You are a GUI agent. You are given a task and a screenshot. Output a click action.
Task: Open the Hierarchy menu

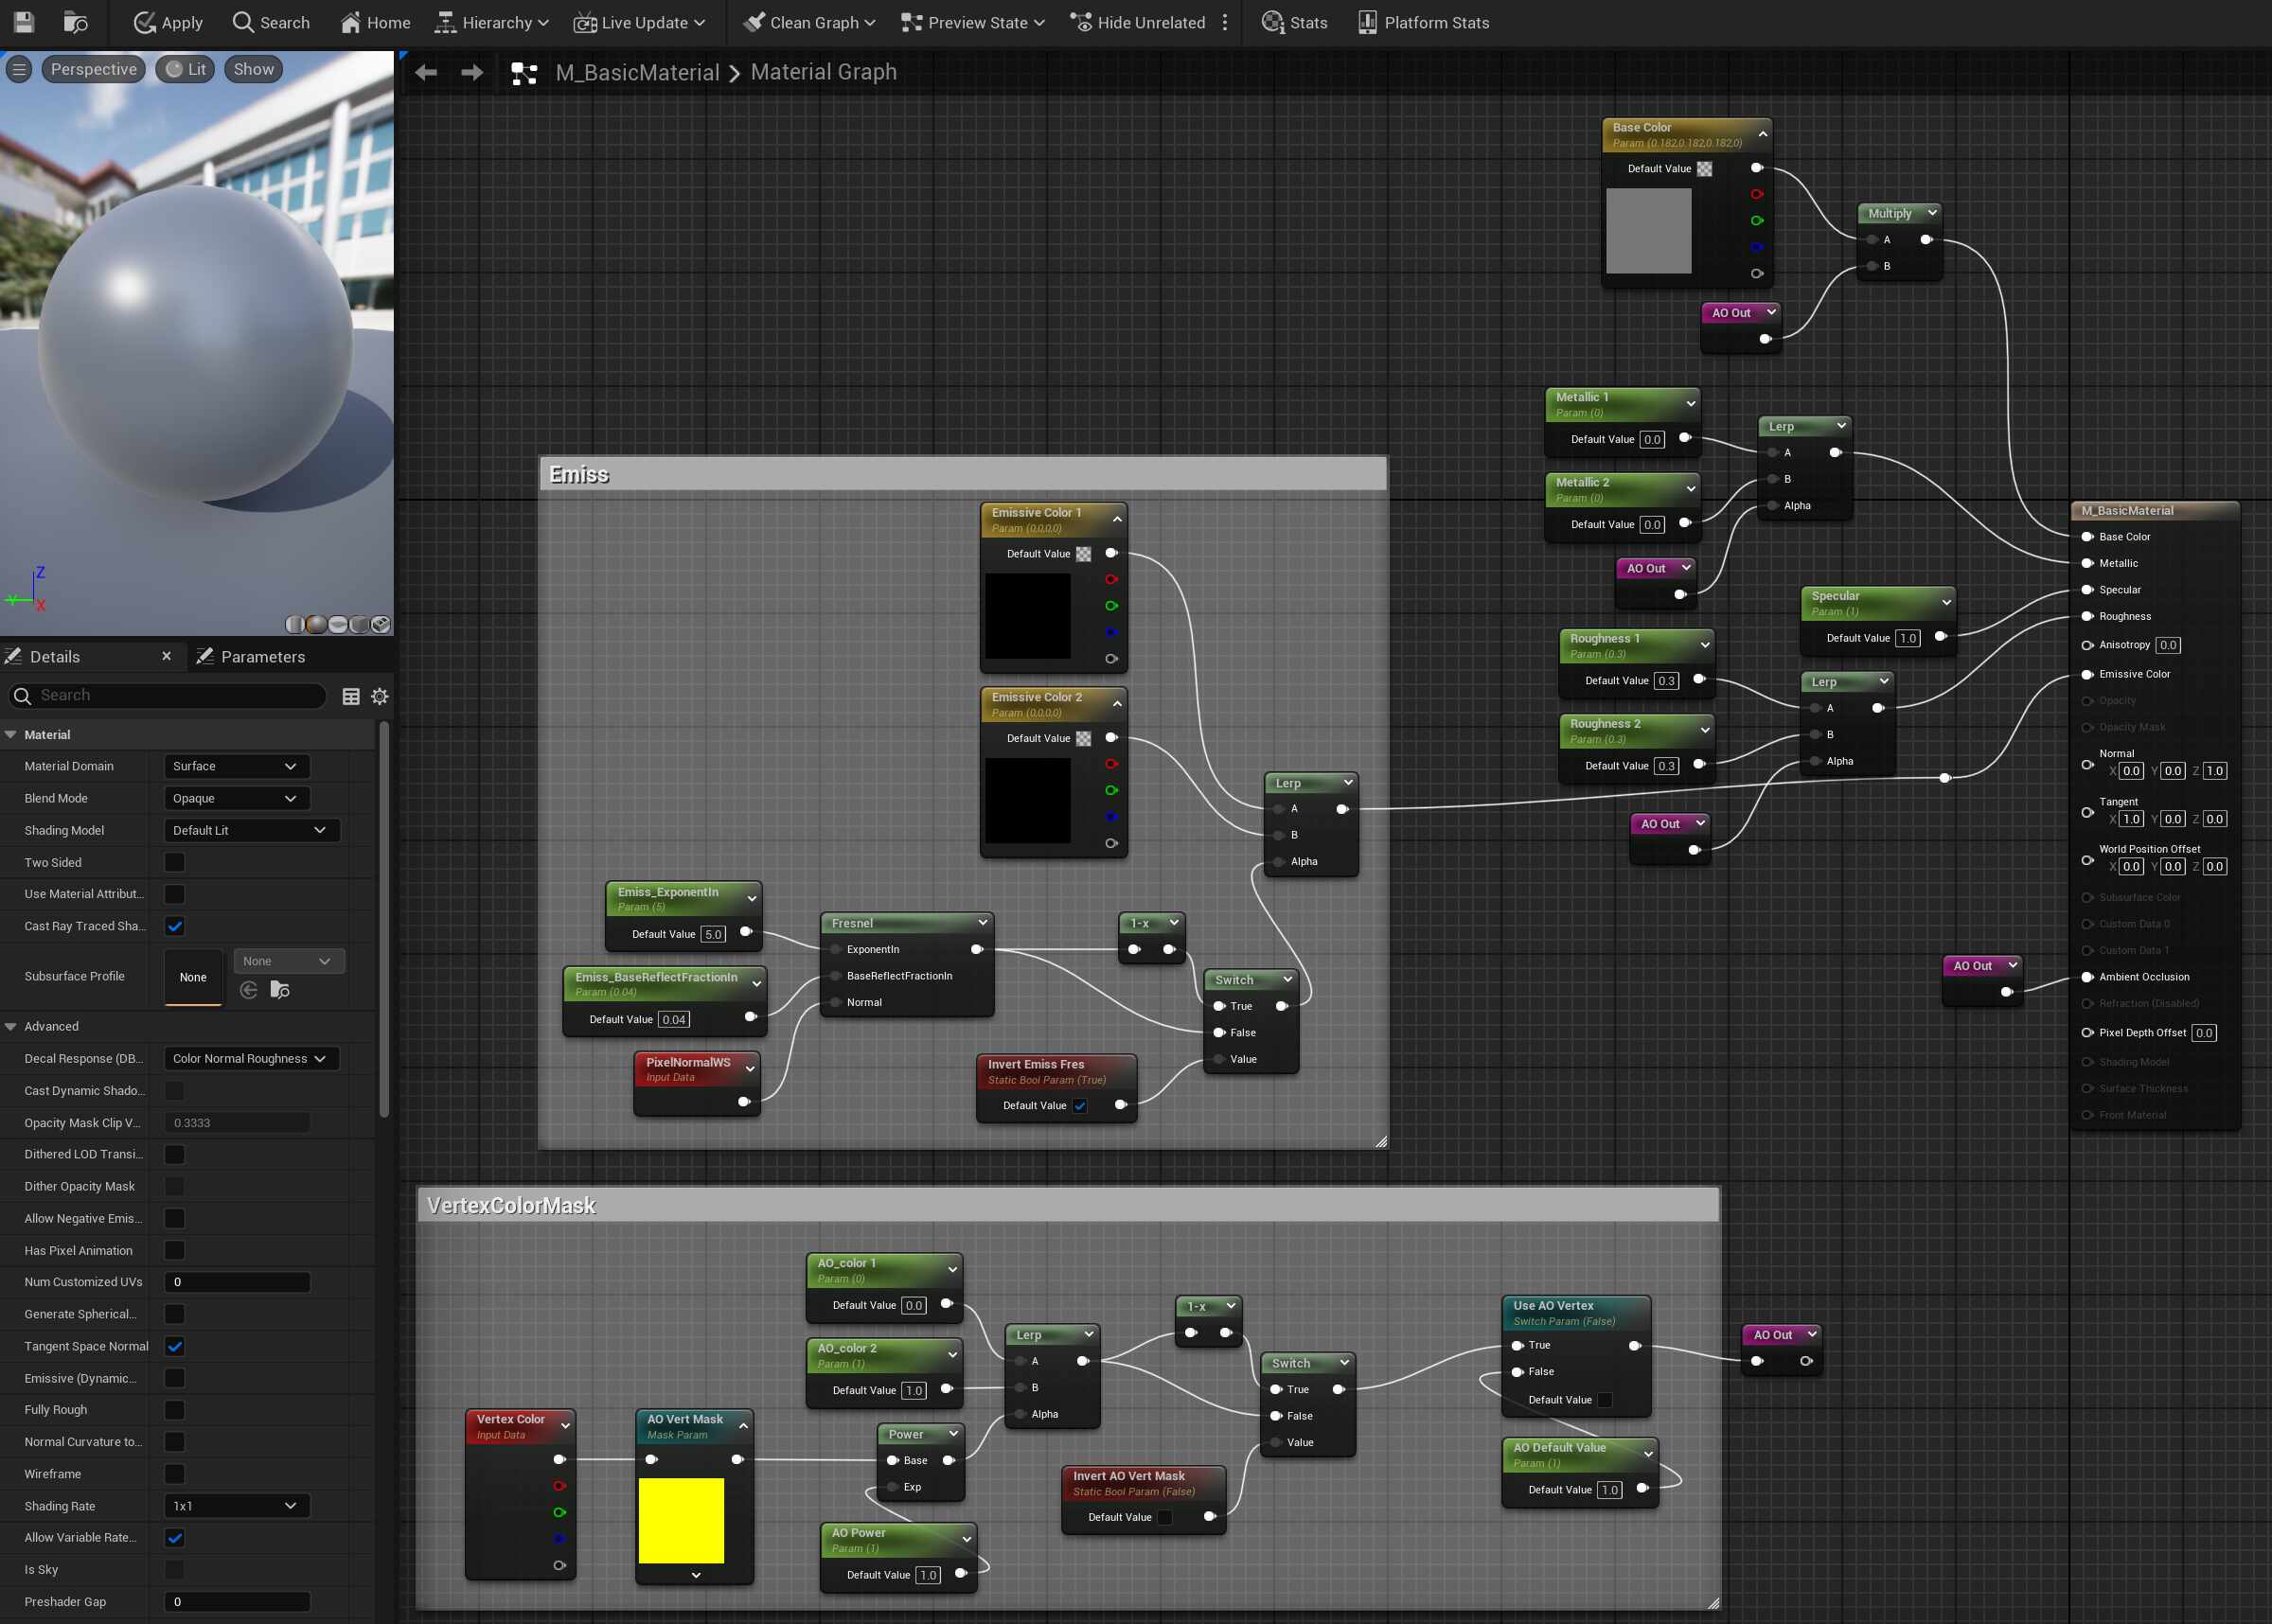click(x=491, y=22)
